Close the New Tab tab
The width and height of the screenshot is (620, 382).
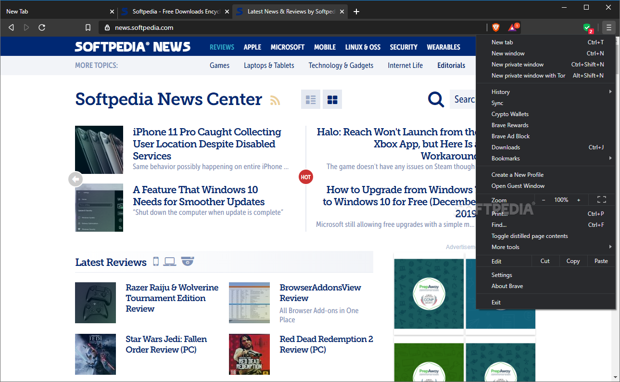point(112,12)
